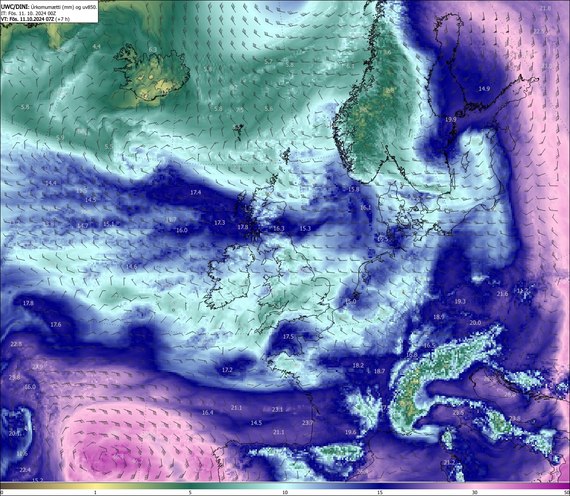Click the 8.2 value east of Iceland
The height and width of the screenshot is (496, 570).
[233, 88]
